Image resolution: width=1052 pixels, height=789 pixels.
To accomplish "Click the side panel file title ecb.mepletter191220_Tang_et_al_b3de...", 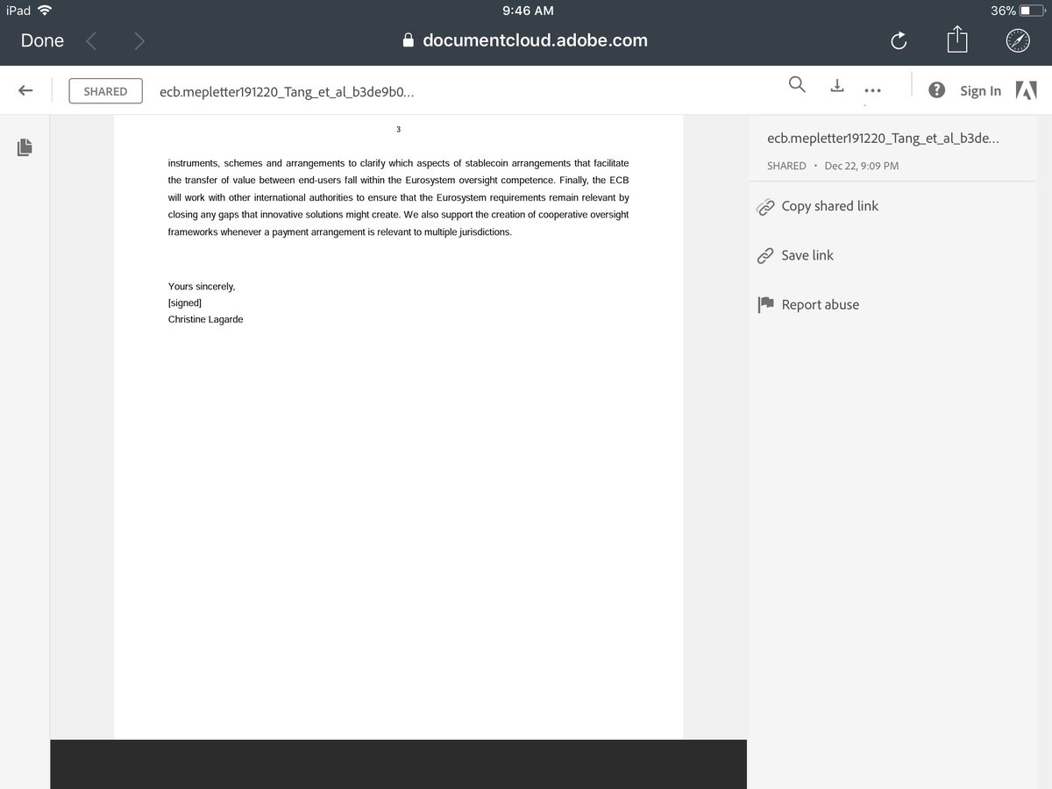I will point(882,139).
